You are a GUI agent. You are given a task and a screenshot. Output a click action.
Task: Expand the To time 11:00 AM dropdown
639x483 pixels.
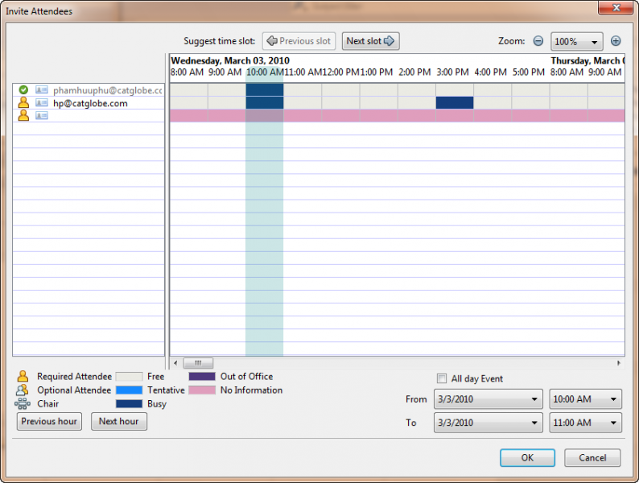click(x=585, y=423)
